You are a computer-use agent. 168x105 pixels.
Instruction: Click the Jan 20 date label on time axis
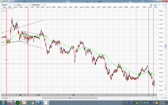[82, 7]
